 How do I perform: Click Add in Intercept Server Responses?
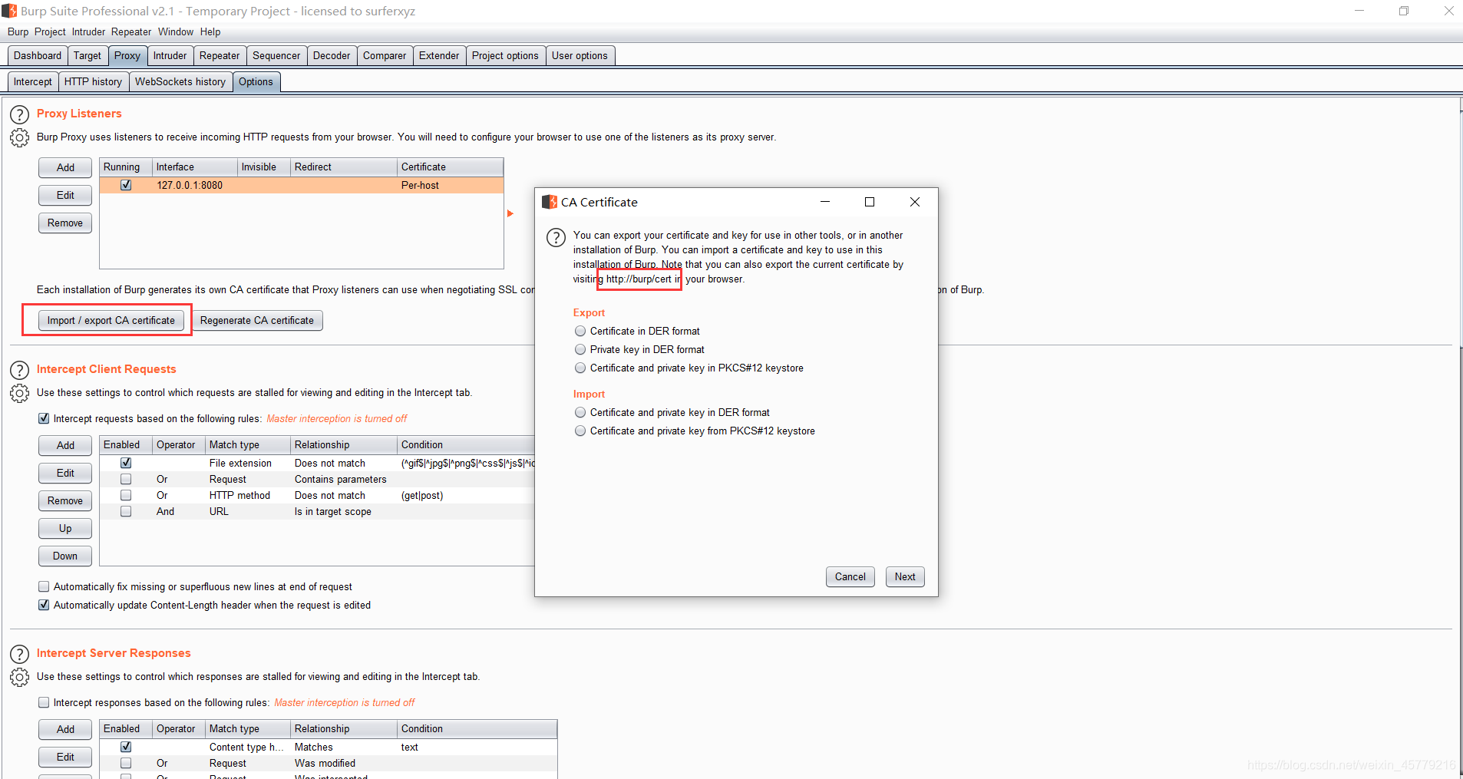[x=65, y=729]
